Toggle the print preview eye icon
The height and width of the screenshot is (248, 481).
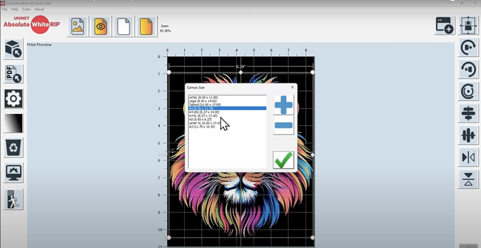click(x=100, y=26)
